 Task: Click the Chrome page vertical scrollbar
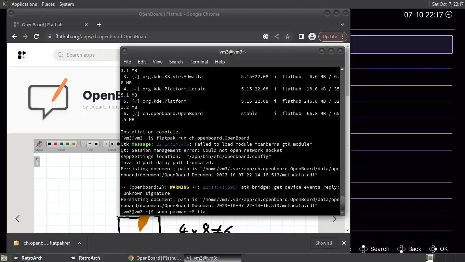click(348, 72)
